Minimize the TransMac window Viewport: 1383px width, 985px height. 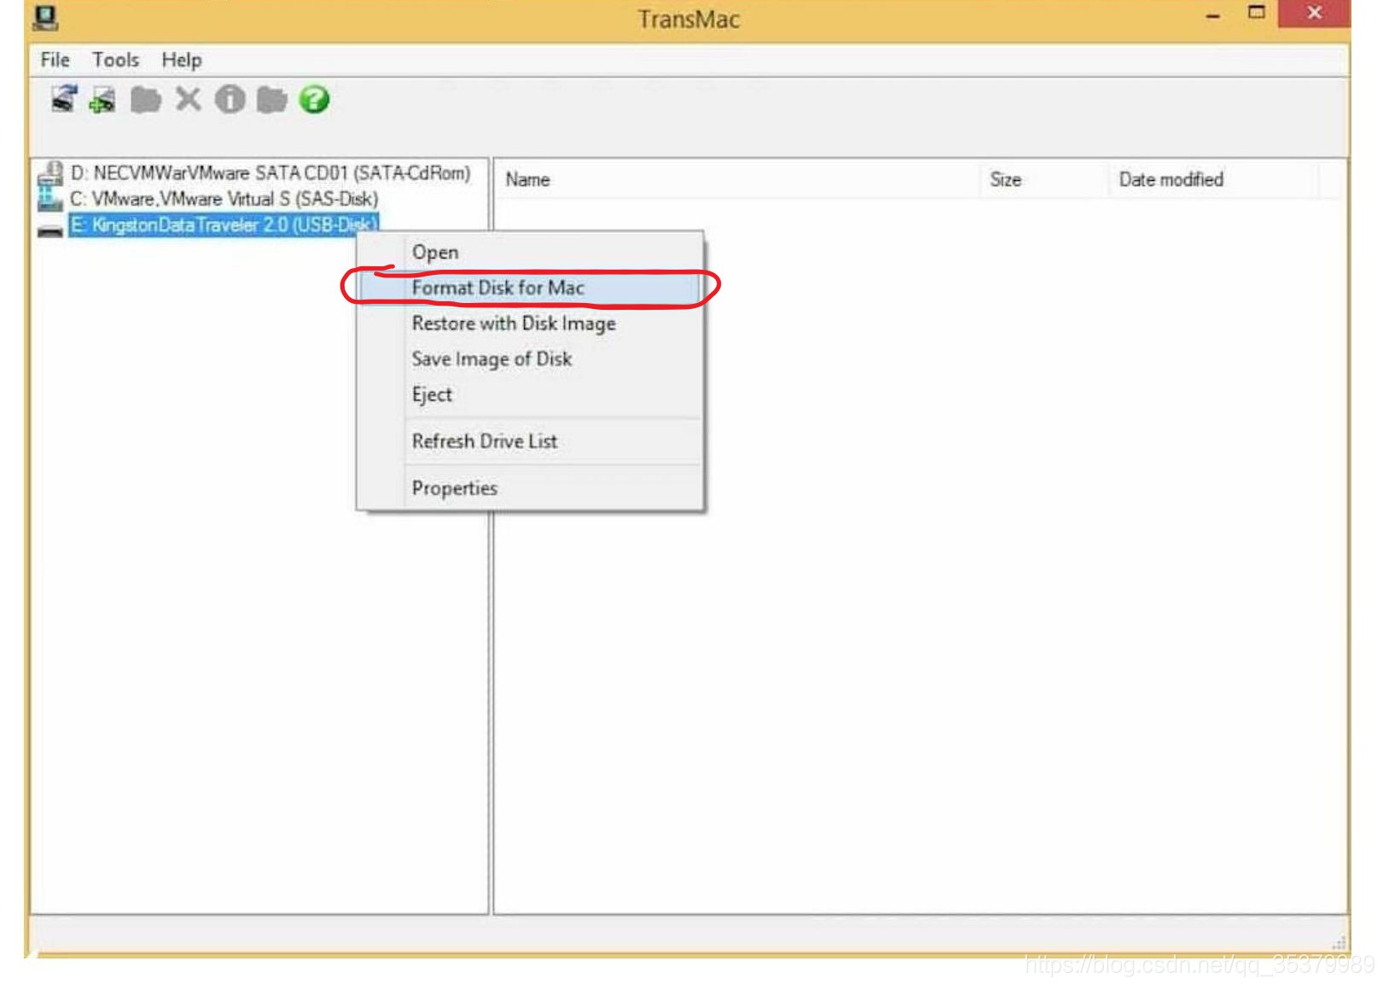pos(1212,15)
